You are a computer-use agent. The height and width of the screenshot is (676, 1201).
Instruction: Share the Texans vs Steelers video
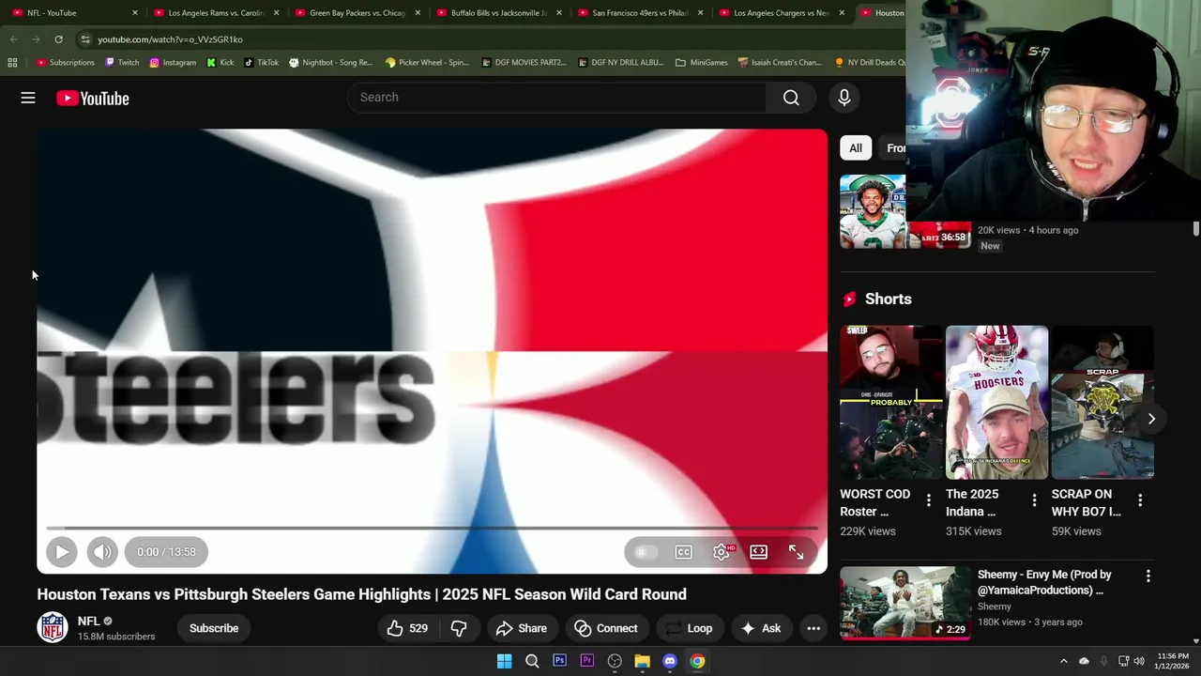[521, 628]
